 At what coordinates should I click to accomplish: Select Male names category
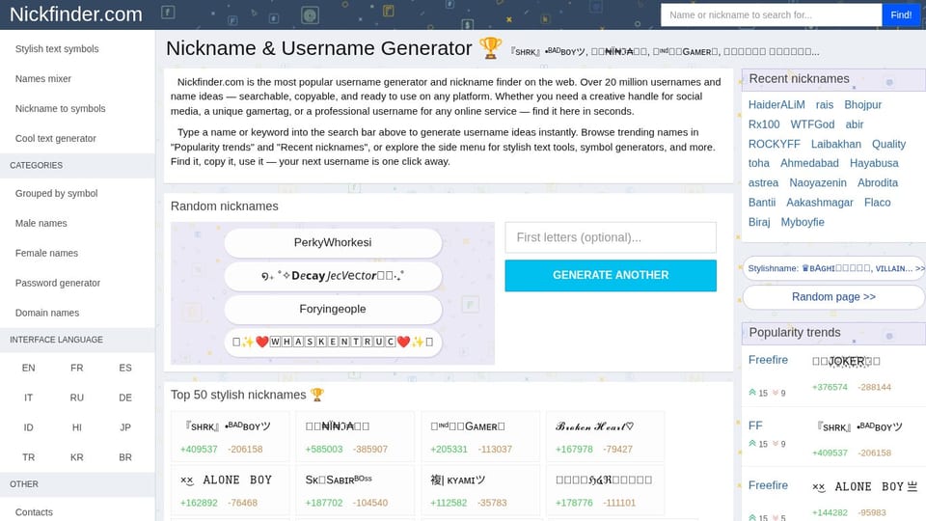[41, 223]
